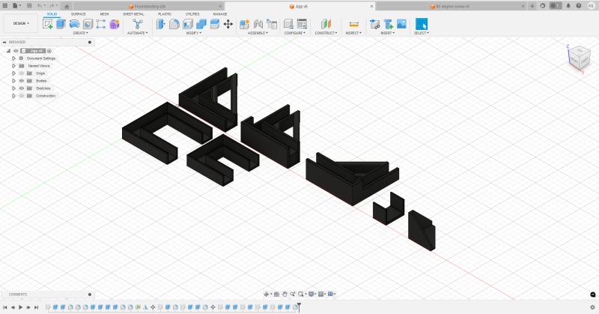This screenshot has height=314, width=599.
Task: Click the ViewCube in the viewport corner
Action: point(580,57)
